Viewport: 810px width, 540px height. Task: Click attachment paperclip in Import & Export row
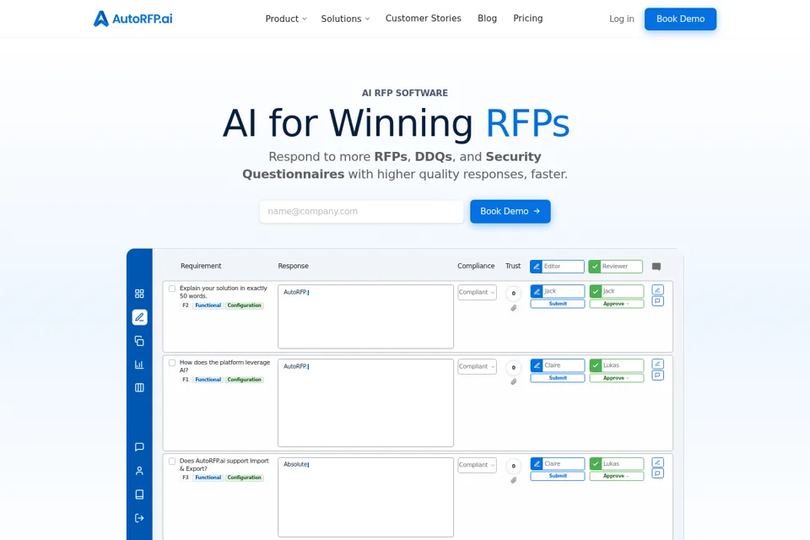514,480
